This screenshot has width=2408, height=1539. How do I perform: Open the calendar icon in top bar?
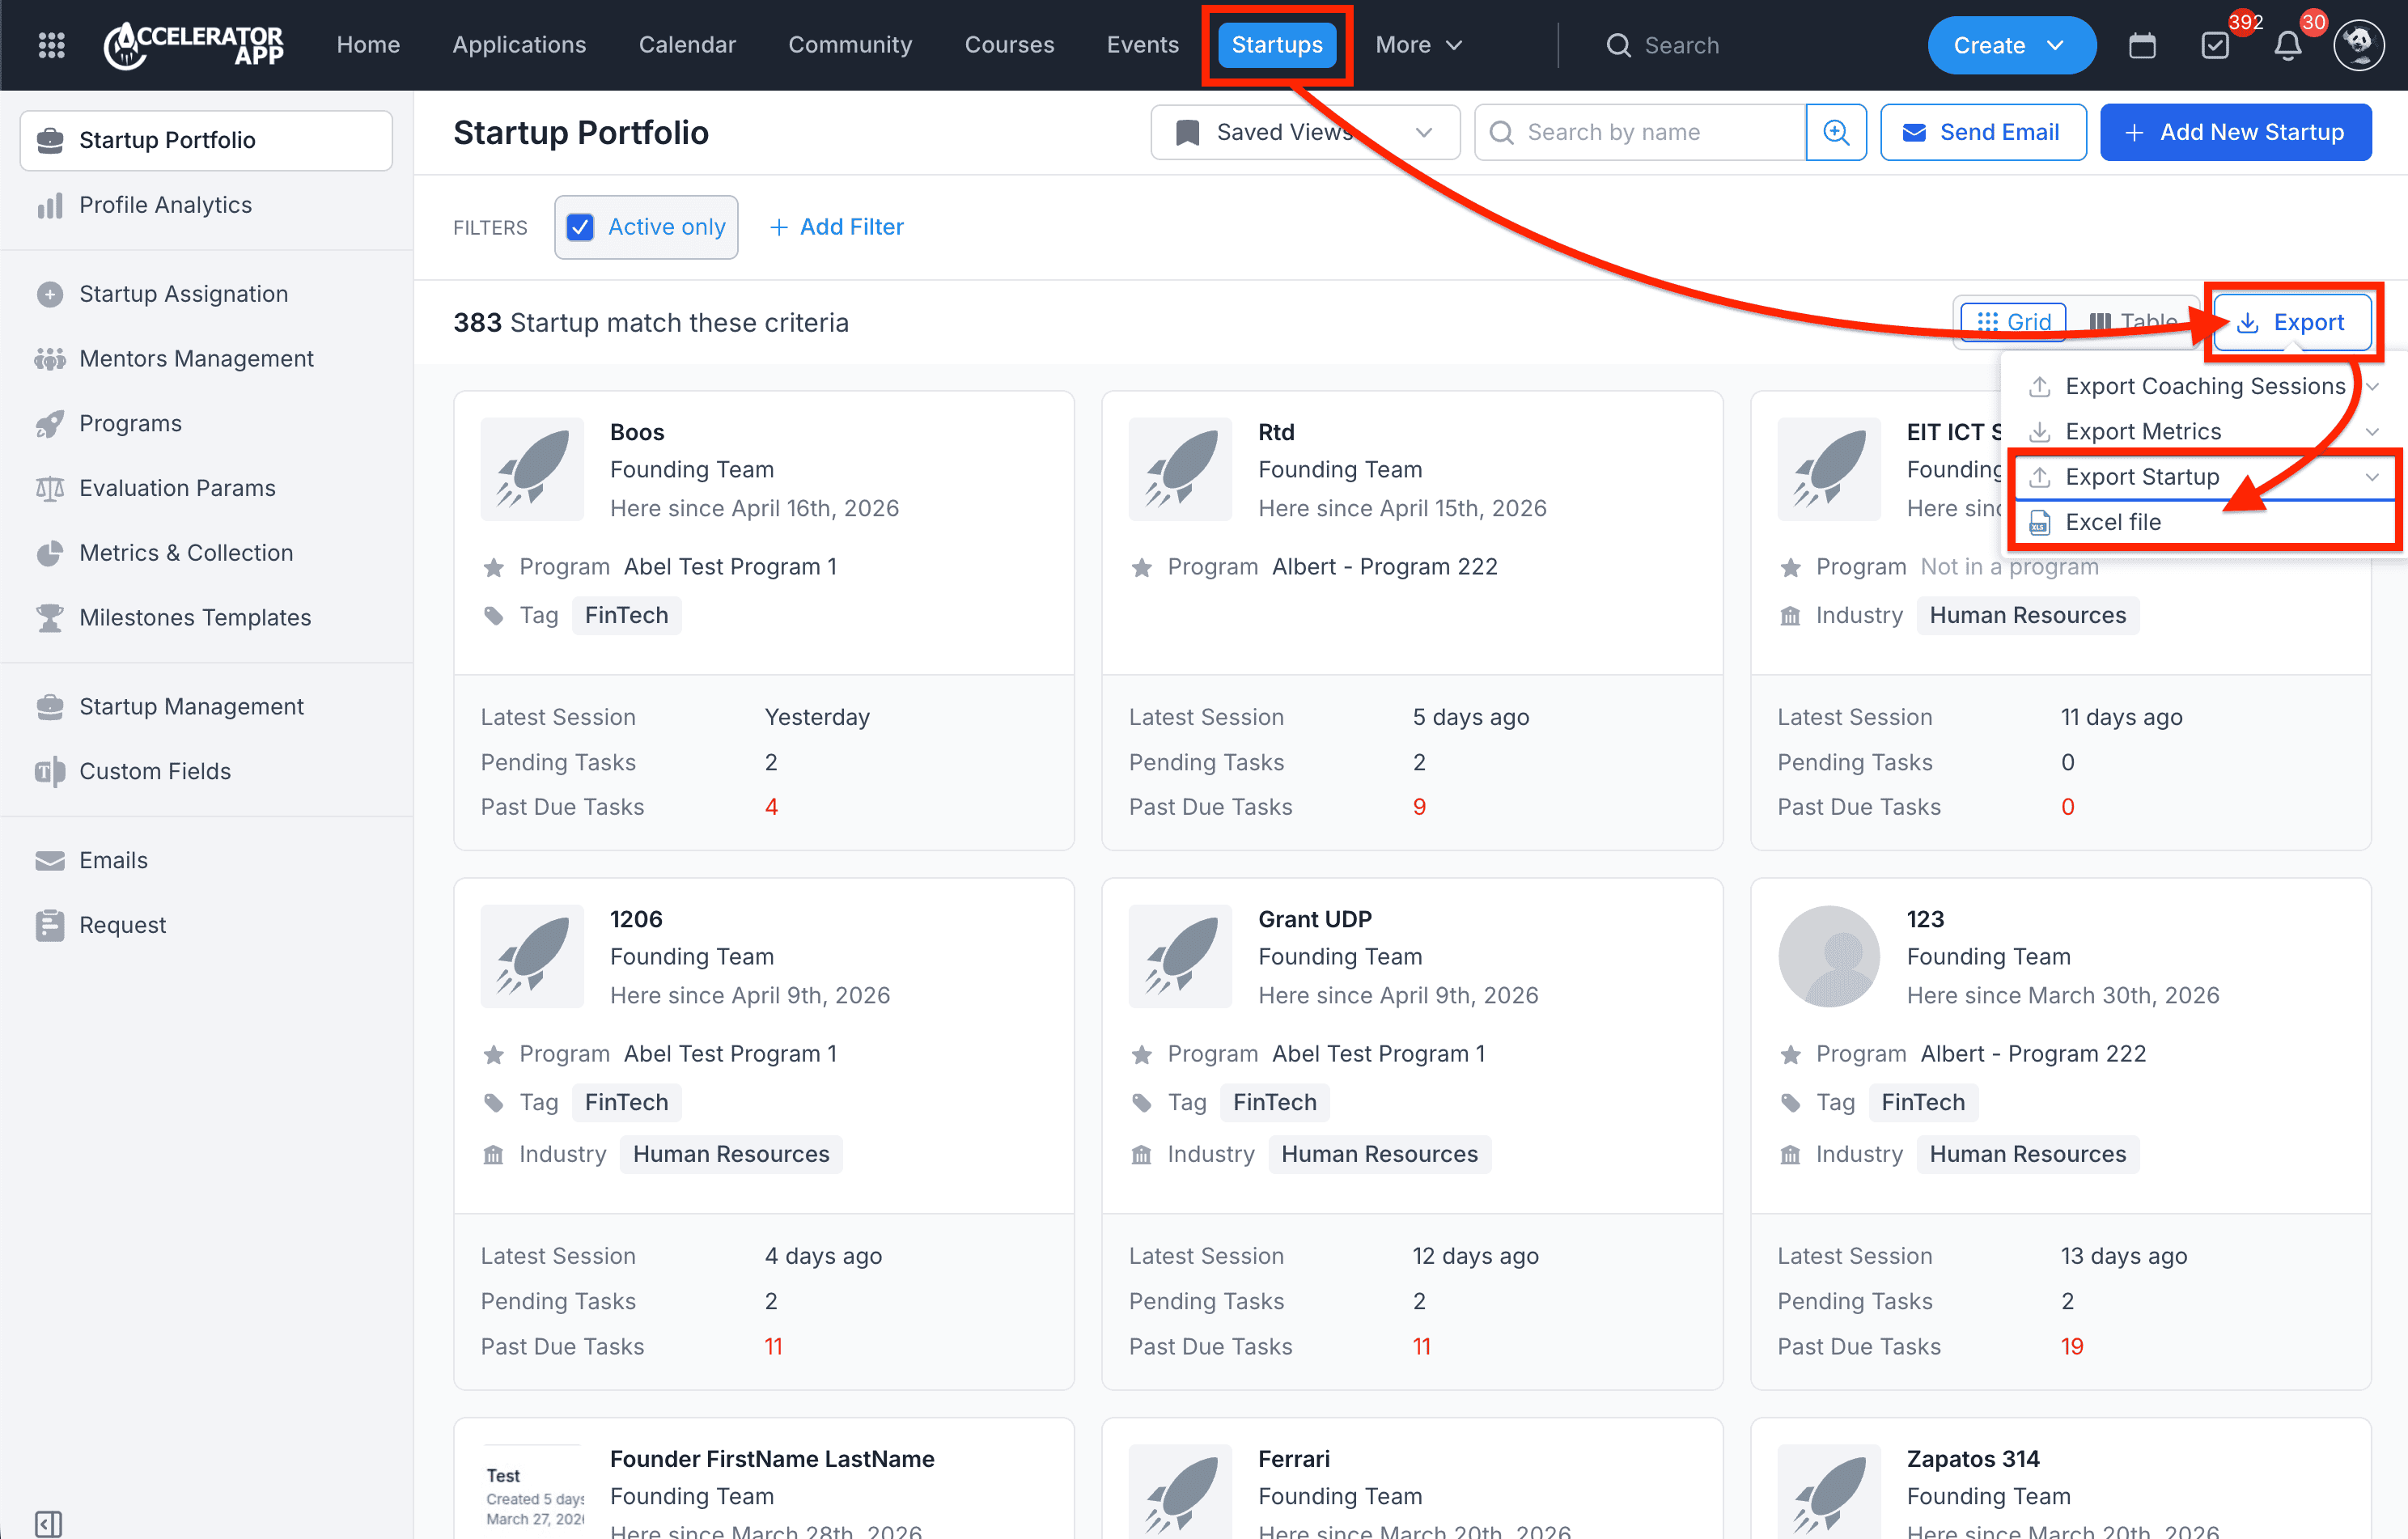(2142, 45)
